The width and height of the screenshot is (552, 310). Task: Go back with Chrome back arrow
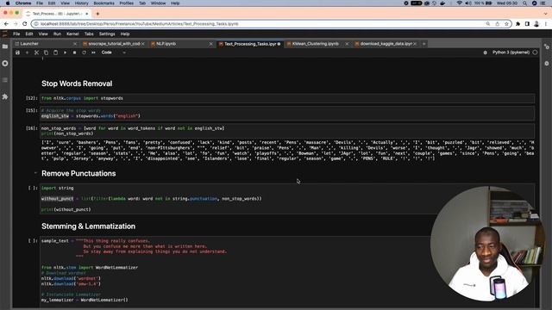(6, 24)
